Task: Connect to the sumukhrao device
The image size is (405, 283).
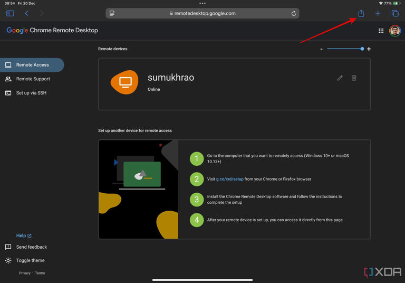Action: coord(234,84)
